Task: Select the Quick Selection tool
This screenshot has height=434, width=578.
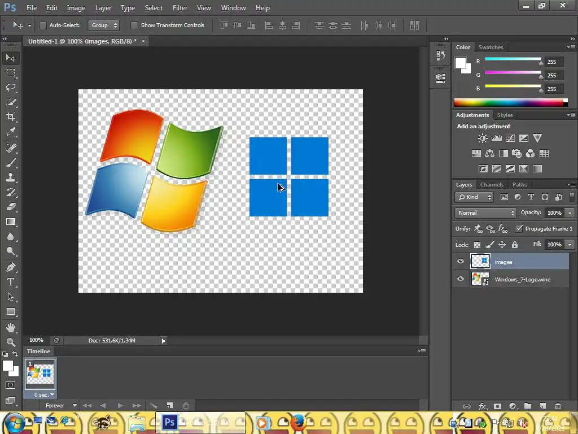Action: [x=11, y=102]
